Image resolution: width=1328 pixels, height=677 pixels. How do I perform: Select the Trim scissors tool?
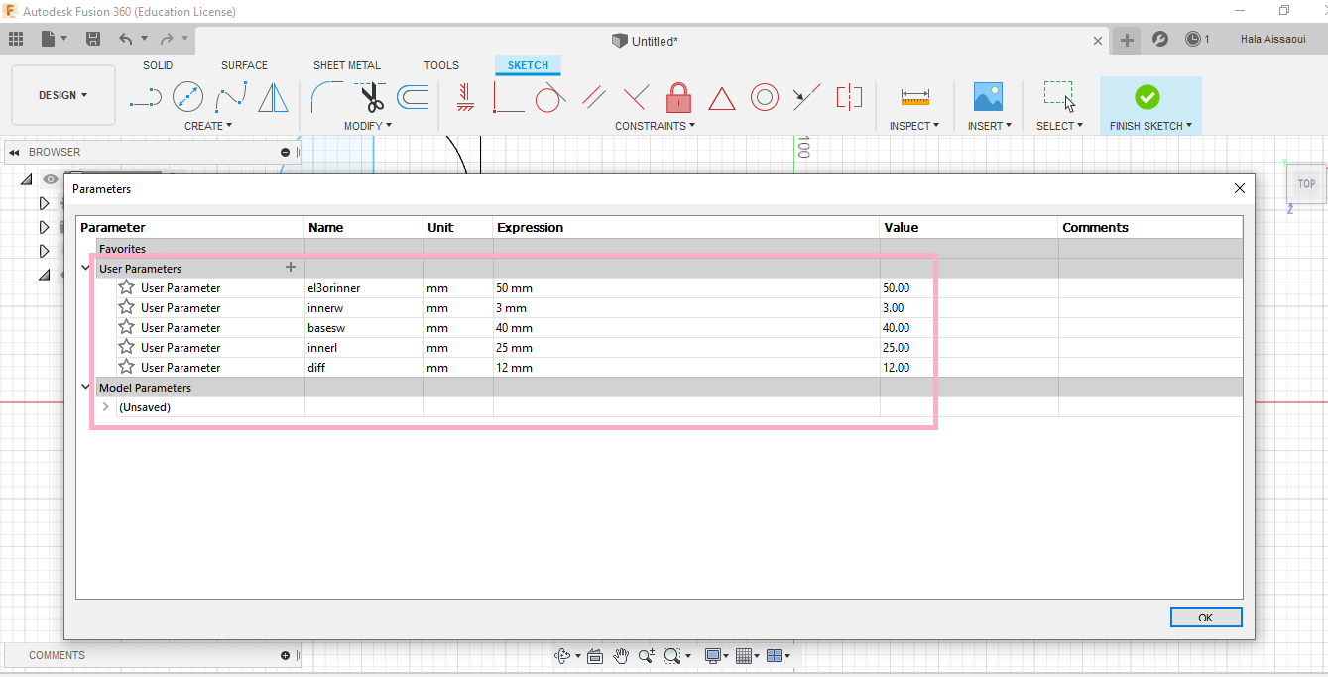tap(371, 97)
